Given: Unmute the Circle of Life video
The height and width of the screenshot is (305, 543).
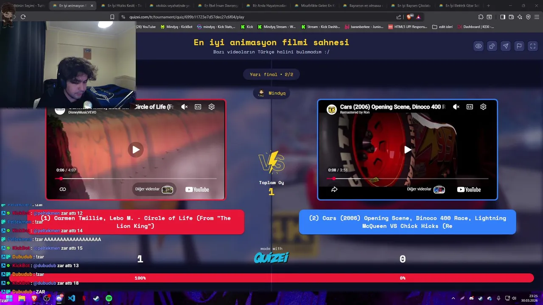Looking at the screenshot, I should [x=184, y=107].
